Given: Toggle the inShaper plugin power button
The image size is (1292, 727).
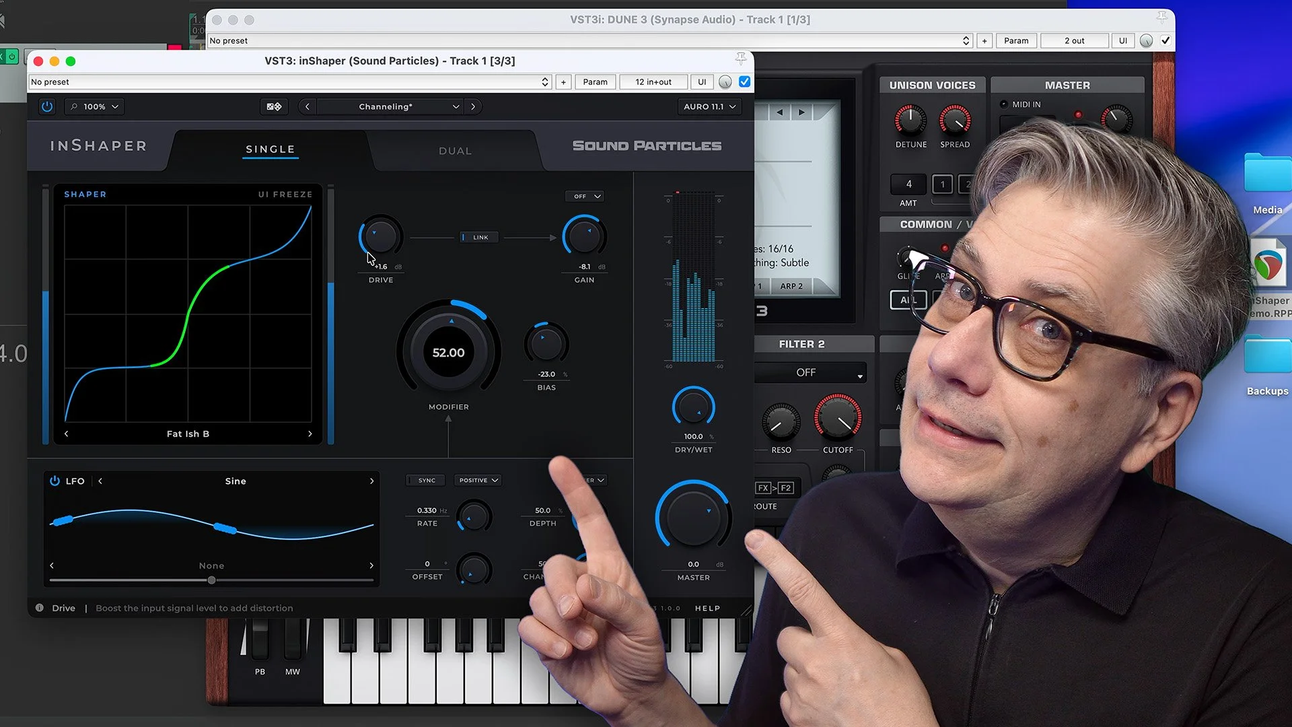Looking at the screenshot, I should tap(46, 106).
